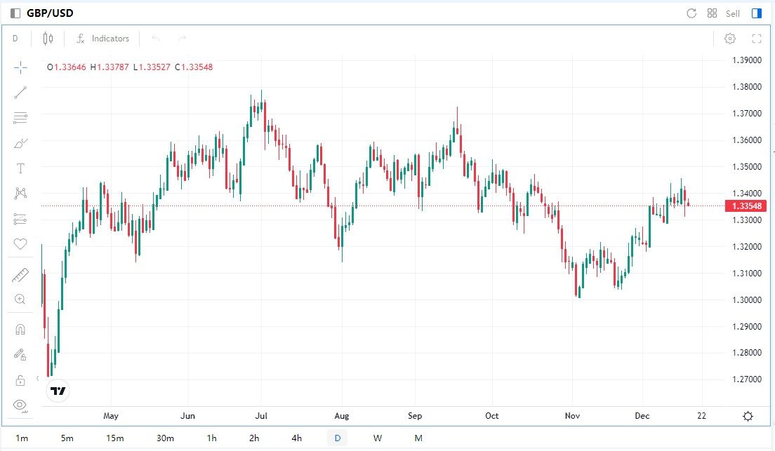This screenshot has width=775, height=451.
Task: Choose the ruler measure tool
Action: pos(20,275)
